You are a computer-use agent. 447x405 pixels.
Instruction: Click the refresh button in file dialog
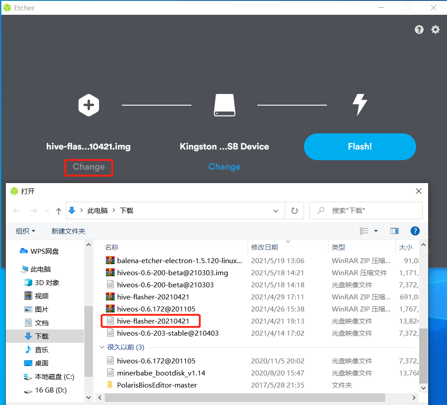pyautogui.click(x=295, y=210)
